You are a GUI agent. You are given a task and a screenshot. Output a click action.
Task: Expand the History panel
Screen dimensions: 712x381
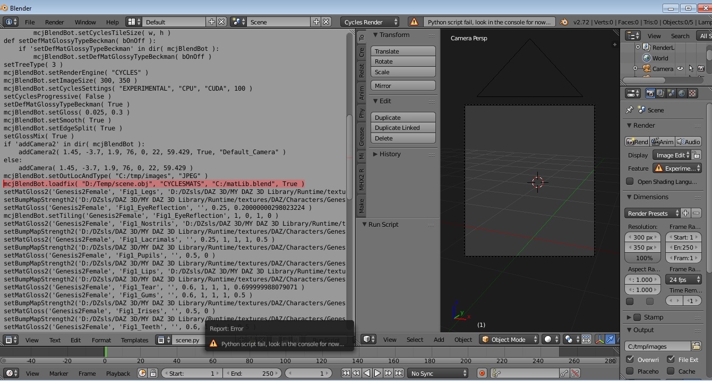[x=390, y=154]
